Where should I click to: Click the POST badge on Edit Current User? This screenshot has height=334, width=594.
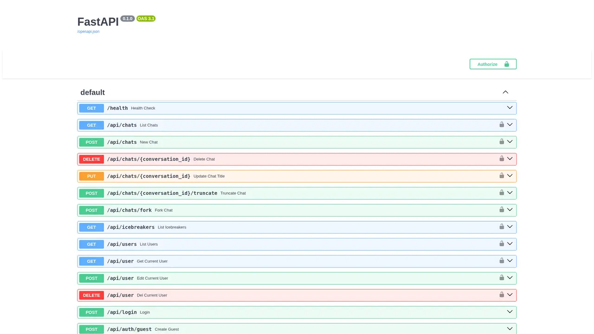tap(91, 278)
